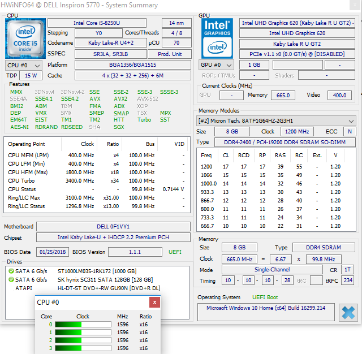Screen dimensions: 362x354
Task: Click core 0 clock progress bar
Action: pyautogui.click(x=83, y=325)
